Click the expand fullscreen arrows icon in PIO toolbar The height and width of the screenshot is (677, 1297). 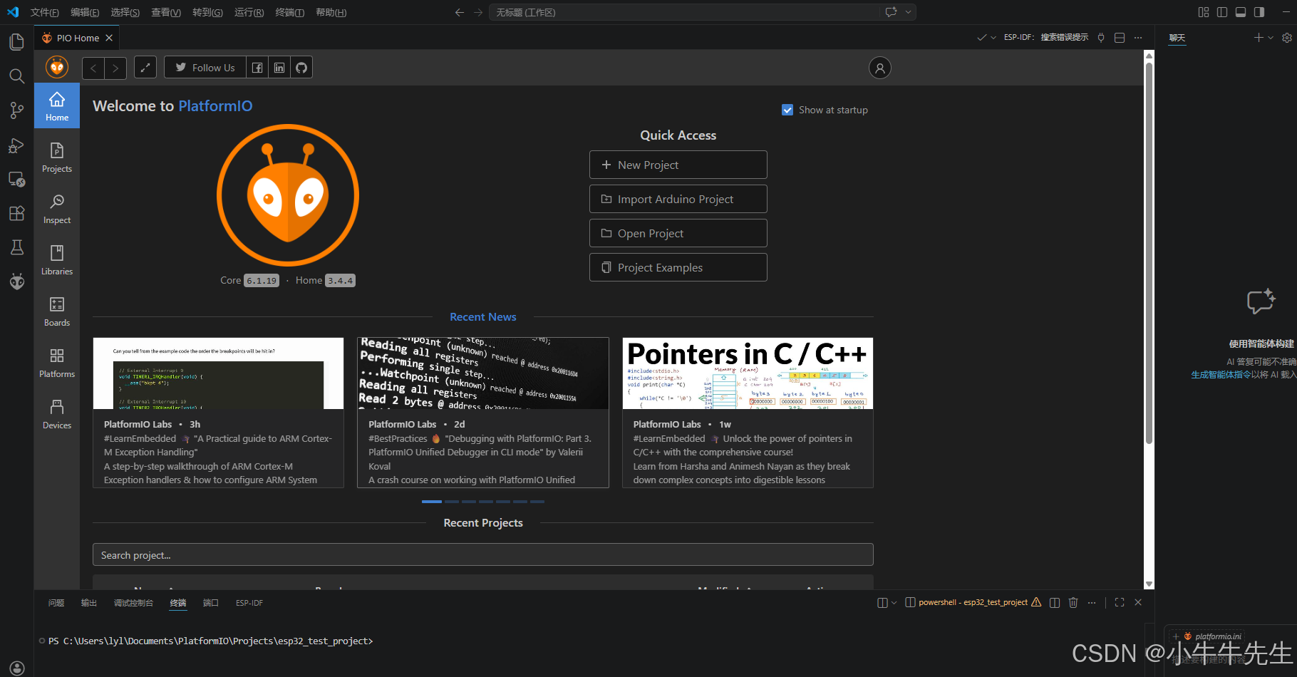tap(145, 68)
